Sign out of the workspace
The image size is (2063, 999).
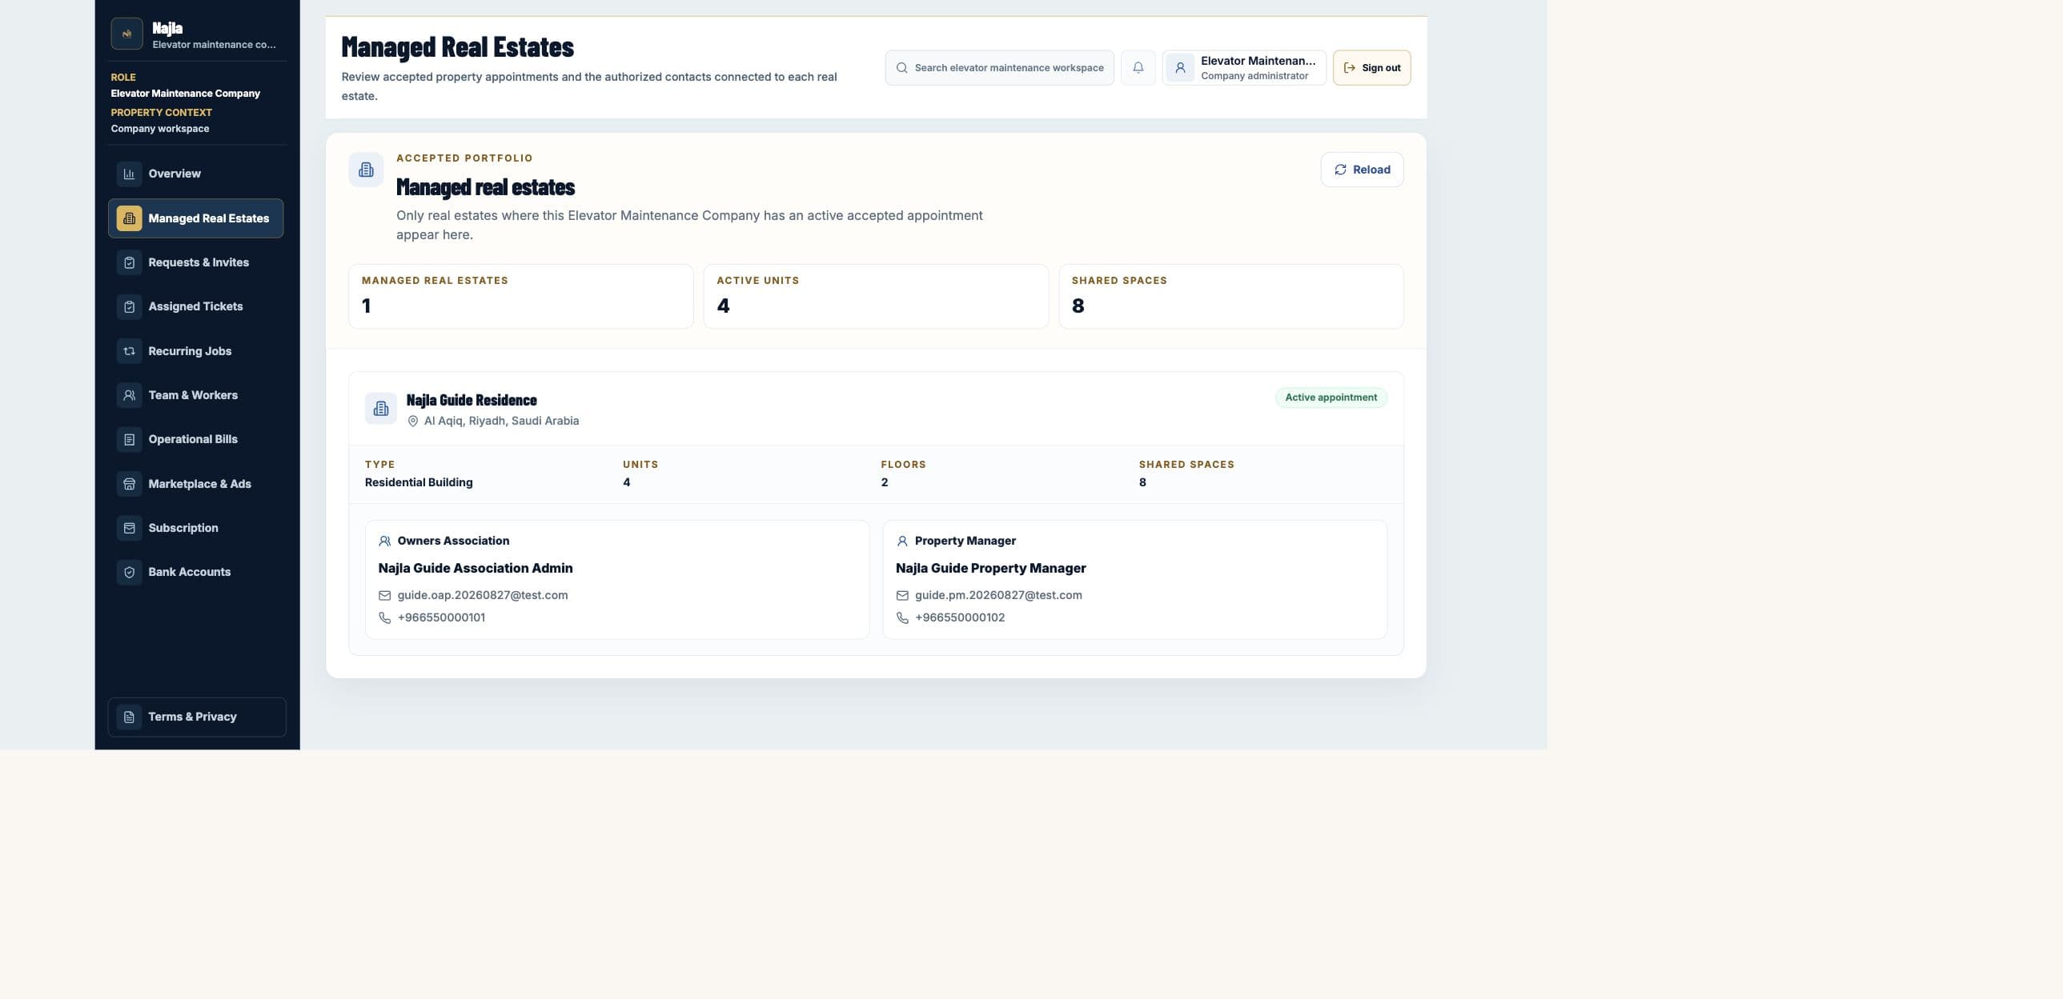1371,68
